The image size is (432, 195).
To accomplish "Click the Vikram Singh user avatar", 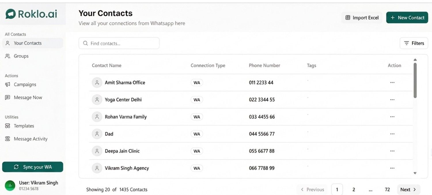I will pyautogui.click(x=10, y=185).
